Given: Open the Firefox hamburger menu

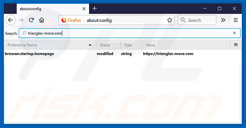Looking at the screenshot, I should pyautogui.click(x=235, y=20).
